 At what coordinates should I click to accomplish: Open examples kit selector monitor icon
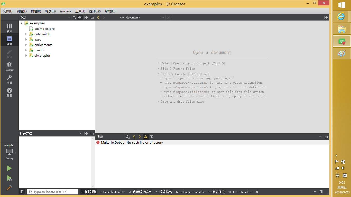(x=10, y=152)
